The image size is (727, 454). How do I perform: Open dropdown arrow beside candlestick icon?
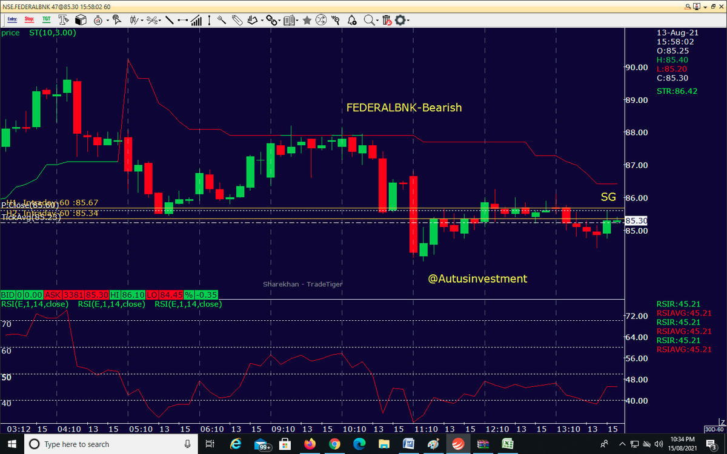pyautogui.click(x=142, y=21)
